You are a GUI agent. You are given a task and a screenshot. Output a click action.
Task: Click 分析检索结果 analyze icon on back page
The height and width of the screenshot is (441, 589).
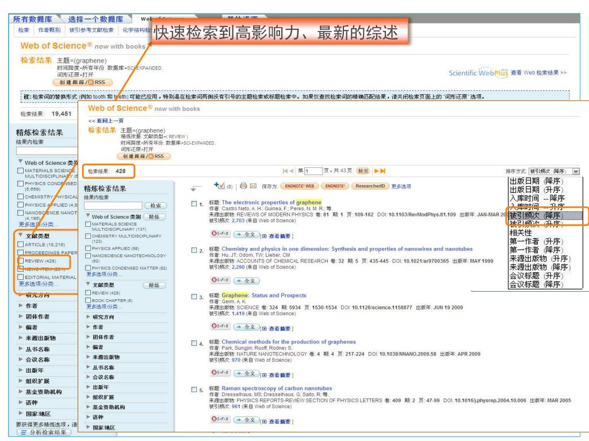pos(24,433)
